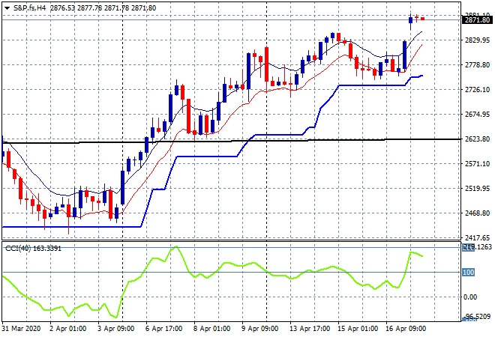Click the S&P,fs,H4 chart symbol title
Viewport: 495px width, 337px height.
tap(29, 8)
